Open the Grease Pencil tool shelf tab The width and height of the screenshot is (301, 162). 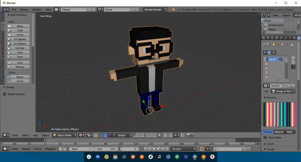3,75
